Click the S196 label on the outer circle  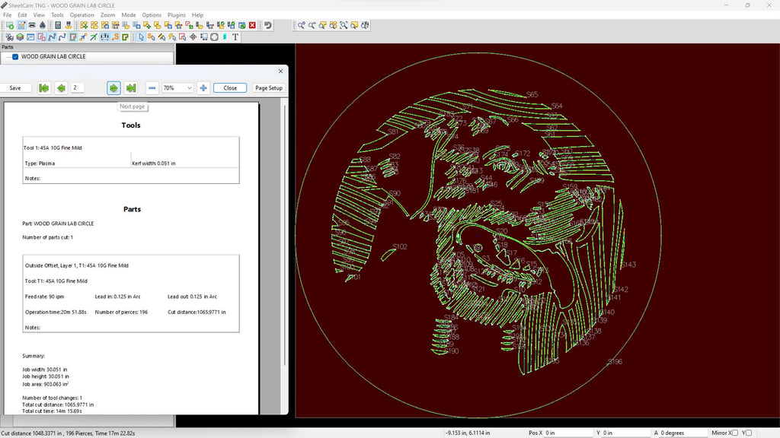pos(615,361)
